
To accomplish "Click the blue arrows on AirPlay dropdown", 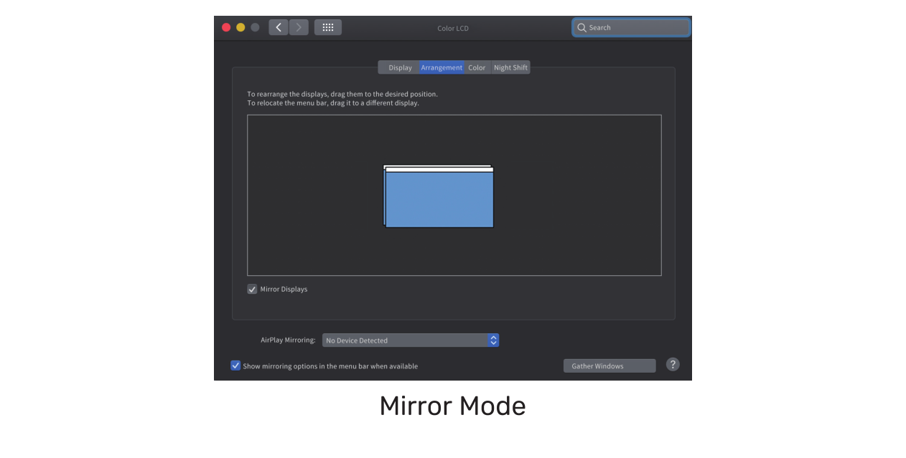I will click(493, 340).
